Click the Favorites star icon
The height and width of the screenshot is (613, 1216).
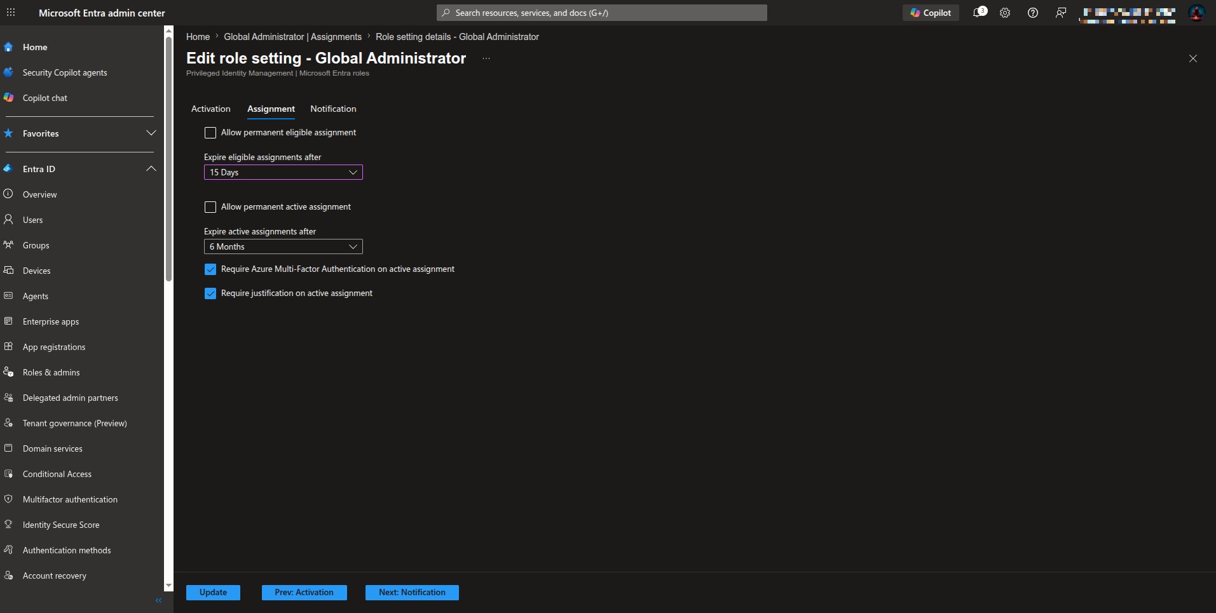(8, 133)
